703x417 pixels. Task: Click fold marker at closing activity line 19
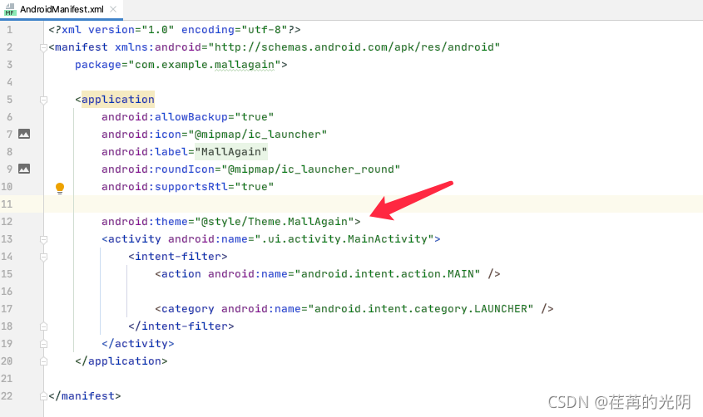click(43, 344)
